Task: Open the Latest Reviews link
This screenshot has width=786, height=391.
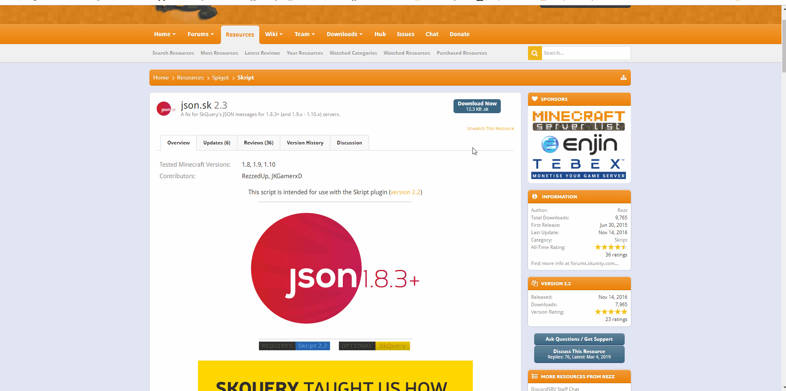Action: point(262,53)
